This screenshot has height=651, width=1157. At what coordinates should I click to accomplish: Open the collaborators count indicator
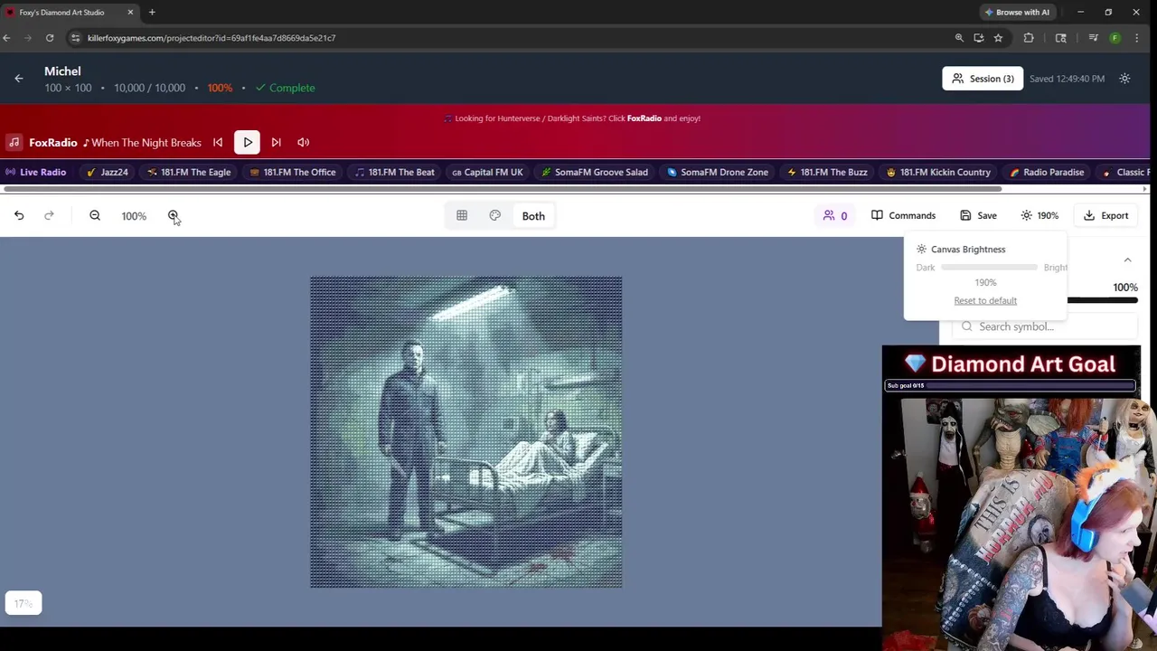click(x=835, y=215)
